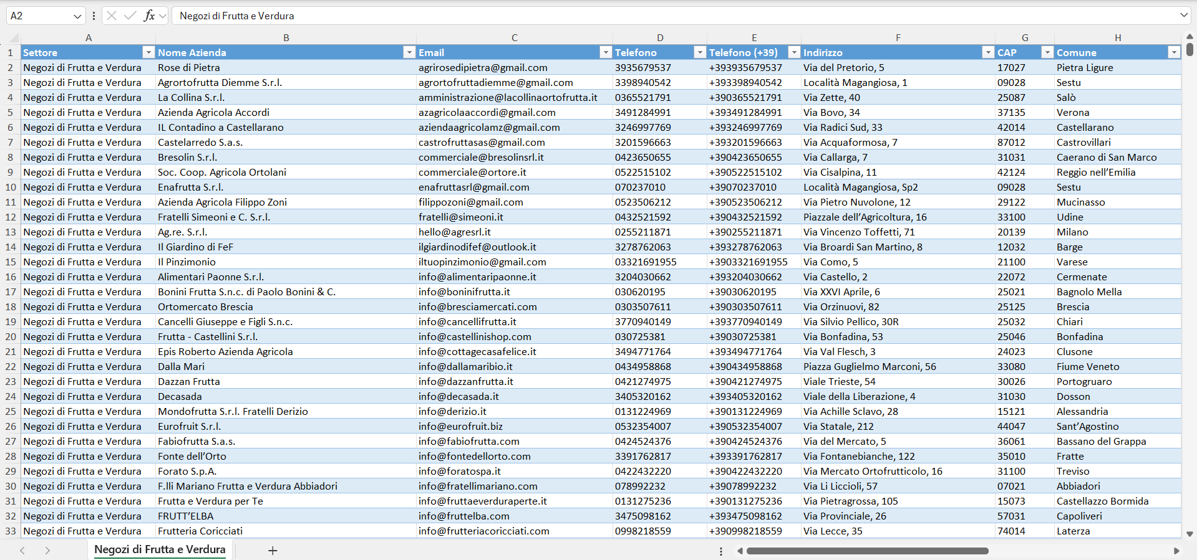
Task: Select row 17 header
Action: coord(11,292)
